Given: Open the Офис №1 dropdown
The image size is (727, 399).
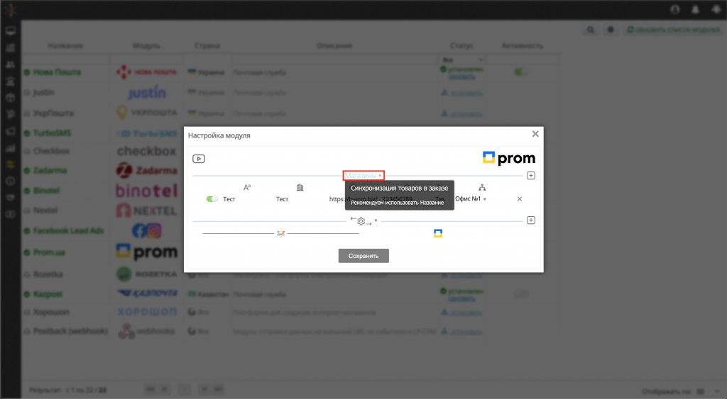Looking at the screenshot, I should pyautogui.click(x=471, y=198).
